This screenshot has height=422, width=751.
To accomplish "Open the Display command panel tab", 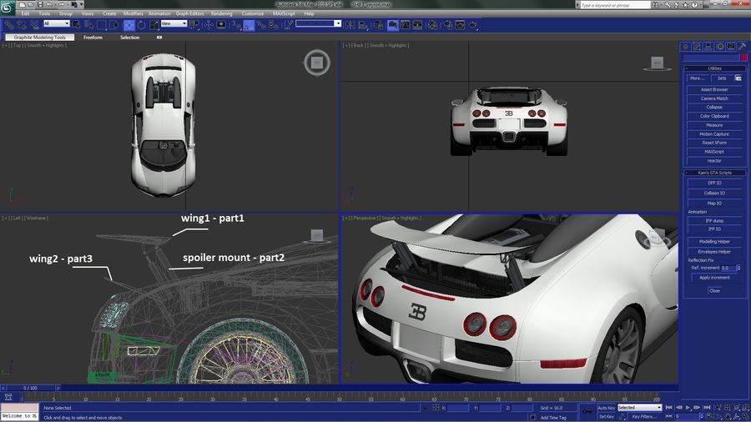I will point(731,46).
